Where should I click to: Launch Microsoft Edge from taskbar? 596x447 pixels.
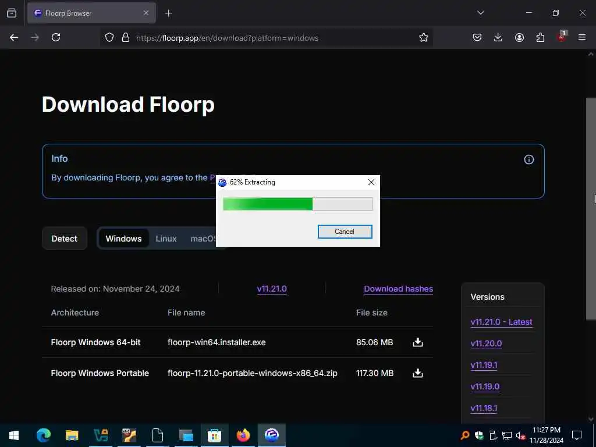tap(43, 435)
